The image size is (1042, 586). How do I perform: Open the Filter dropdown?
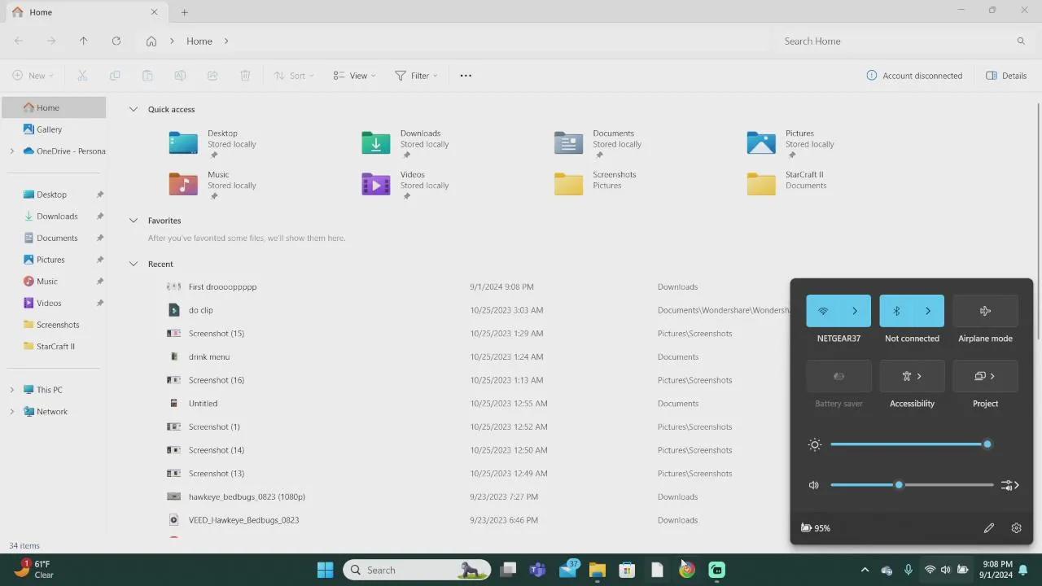coord(416,76)
